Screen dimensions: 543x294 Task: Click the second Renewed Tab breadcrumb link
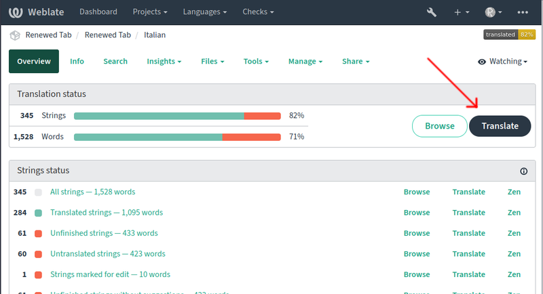point(108,35)
